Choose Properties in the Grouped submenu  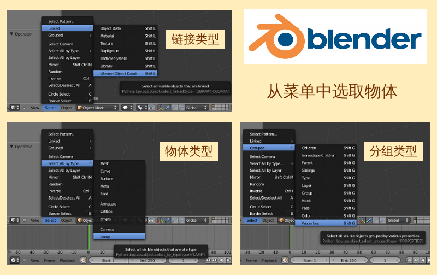coord(326,223)
